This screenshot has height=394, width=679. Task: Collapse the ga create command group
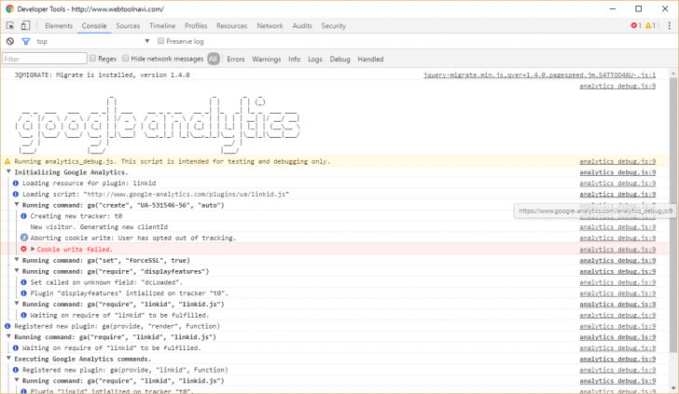coord(17,205)
